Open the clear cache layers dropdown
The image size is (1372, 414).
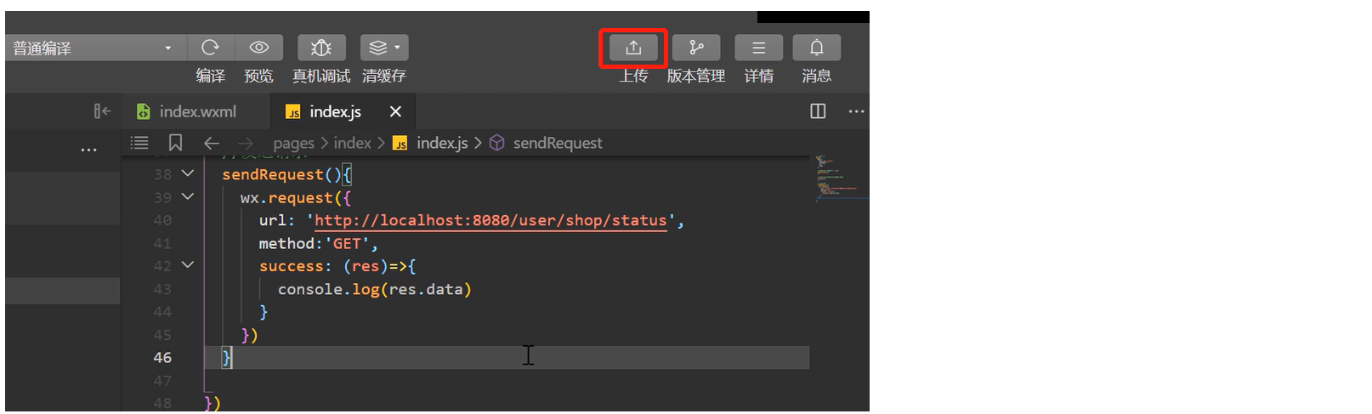(384, 48)
